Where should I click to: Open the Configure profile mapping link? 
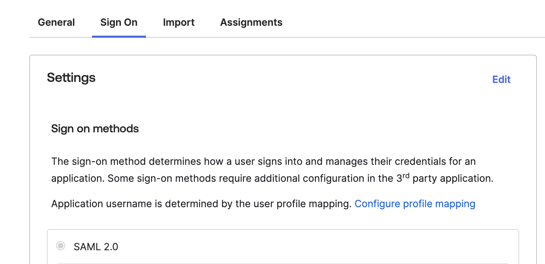(415, 204)
